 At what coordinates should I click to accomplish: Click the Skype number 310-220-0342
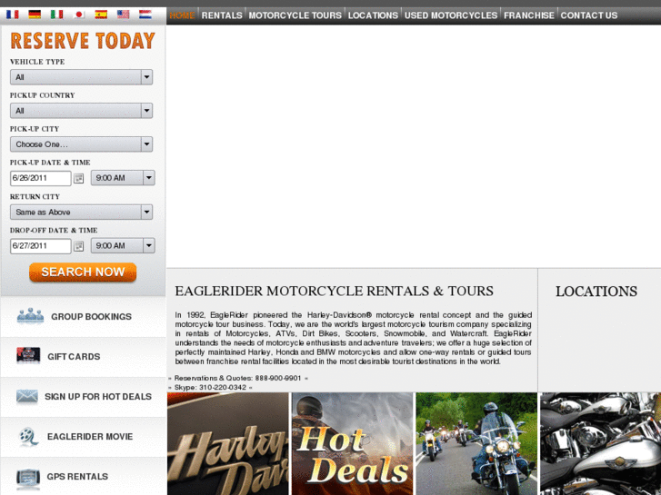223,388
